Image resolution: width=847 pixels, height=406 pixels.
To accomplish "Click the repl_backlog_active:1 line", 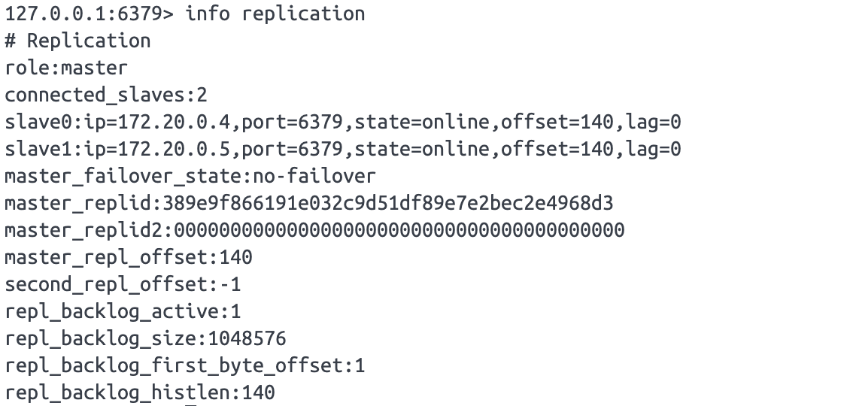I will point(123,311).
